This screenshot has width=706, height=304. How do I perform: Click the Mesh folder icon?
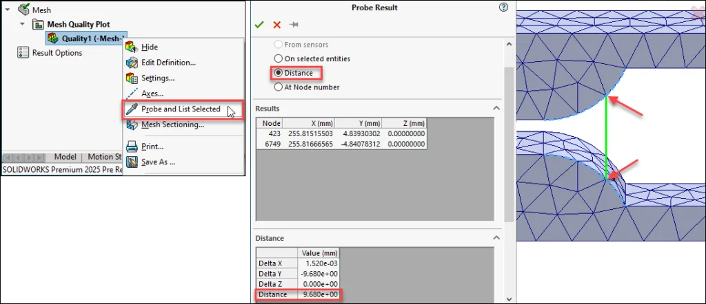point(24,10)
